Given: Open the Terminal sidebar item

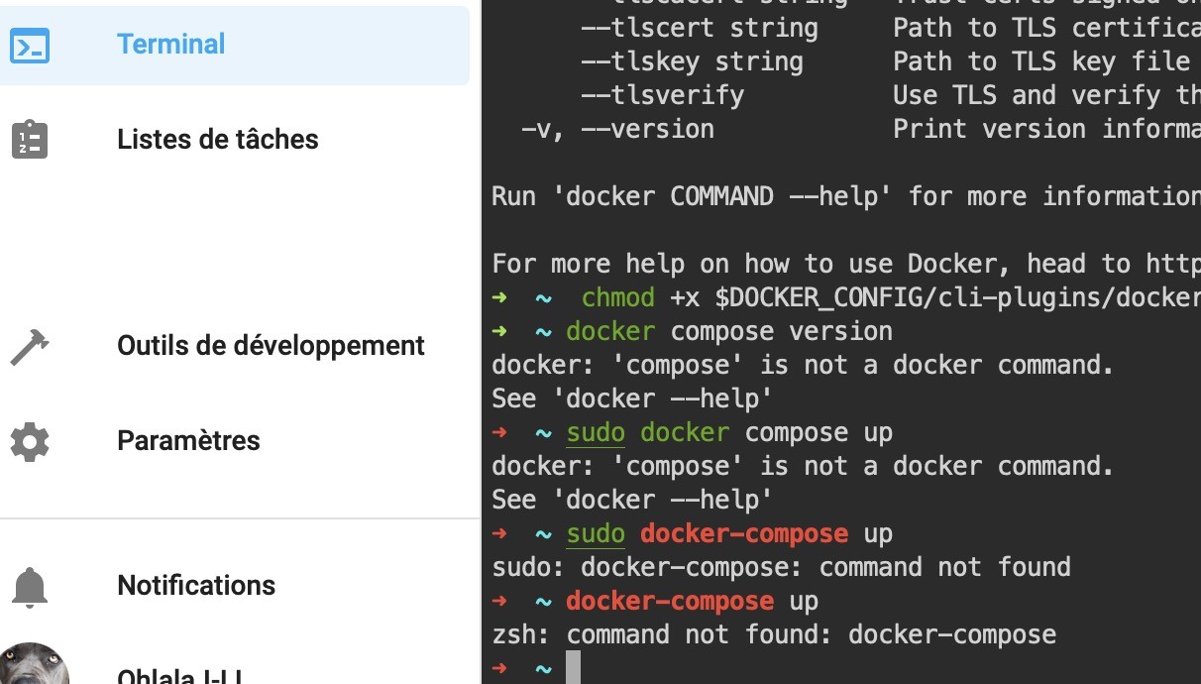Looking at the screenshot, I should 235,45.
